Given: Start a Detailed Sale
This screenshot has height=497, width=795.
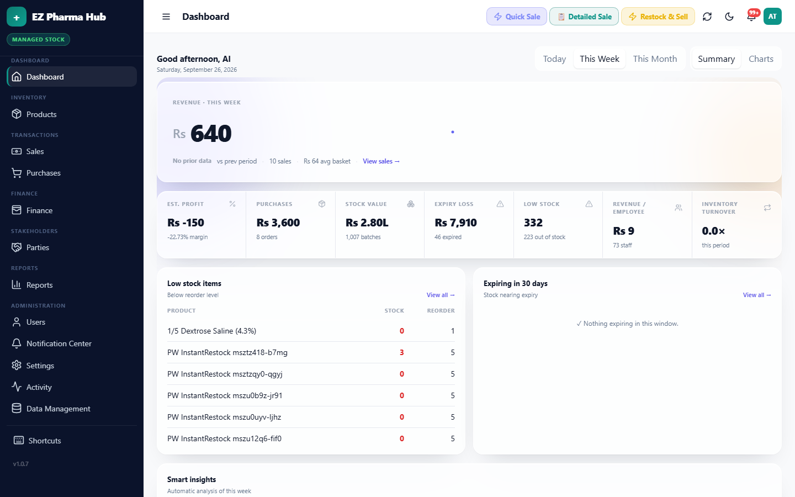Looking at the screenshot, I should tap(584, 17).
